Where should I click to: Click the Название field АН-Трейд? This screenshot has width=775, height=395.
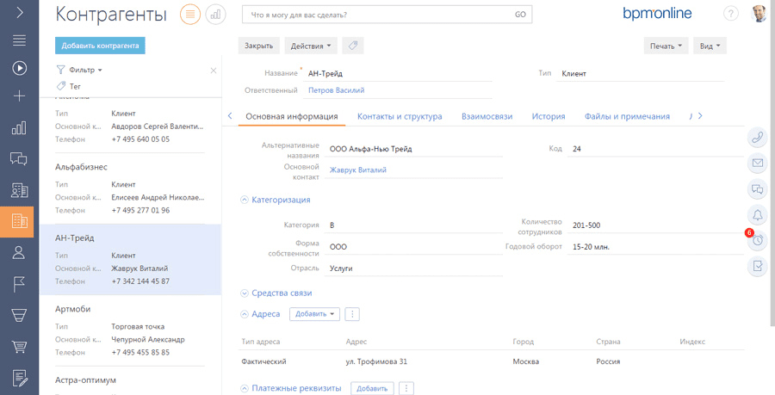pyautogui.click(x=397, y=73)
